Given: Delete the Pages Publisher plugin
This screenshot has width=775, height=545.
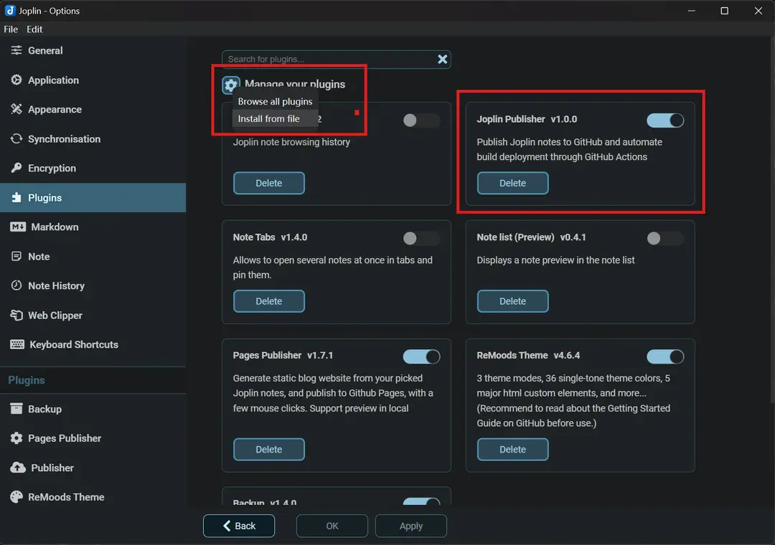Looking at the screenshot, I should tap(268, 449).
